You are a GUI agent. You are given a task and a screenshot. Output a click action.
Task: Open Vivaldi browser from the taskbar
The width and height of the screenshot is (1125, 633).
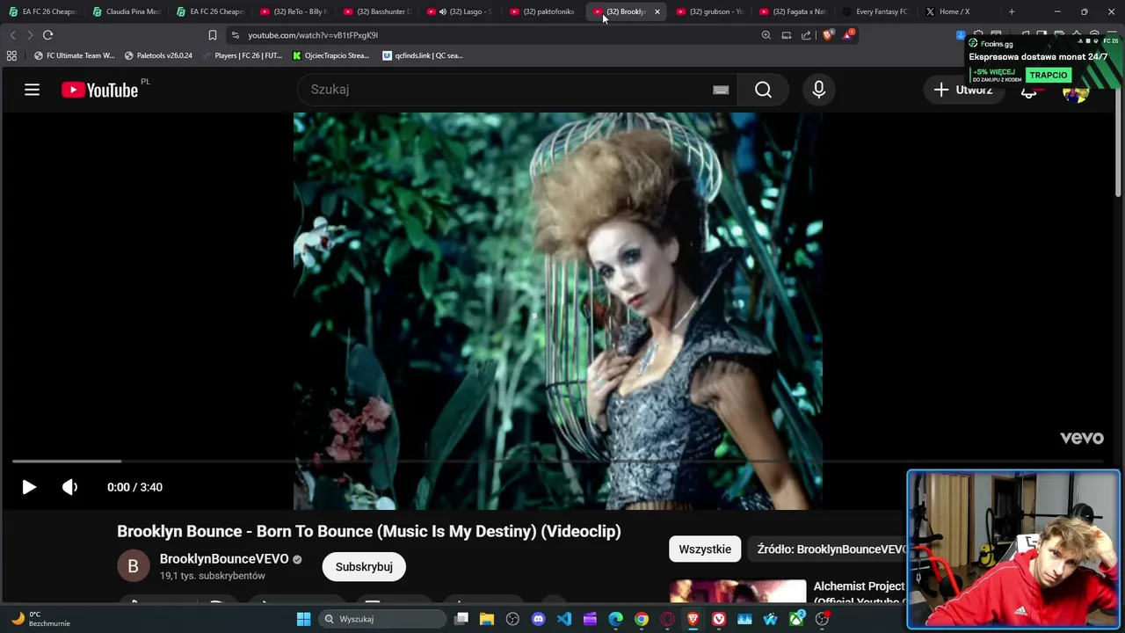[719, 619]
